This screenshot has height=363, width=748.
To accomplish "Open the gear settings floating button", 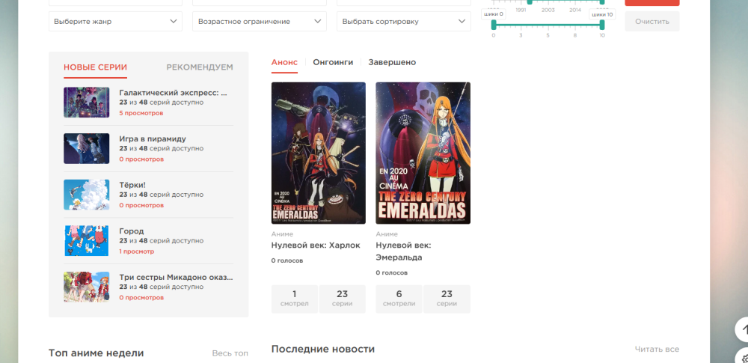I will [742, 357].
